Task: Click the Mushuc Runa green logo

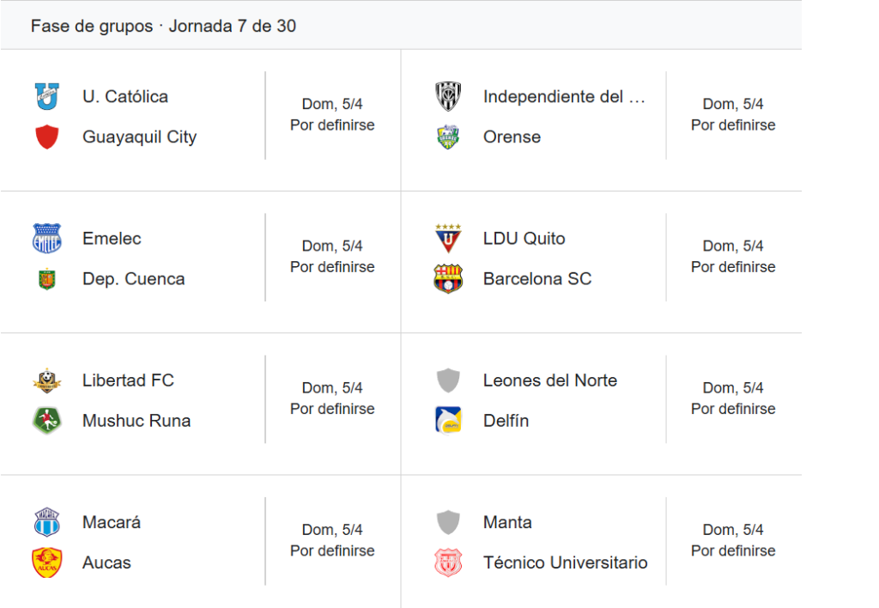Action: [46, 421]
